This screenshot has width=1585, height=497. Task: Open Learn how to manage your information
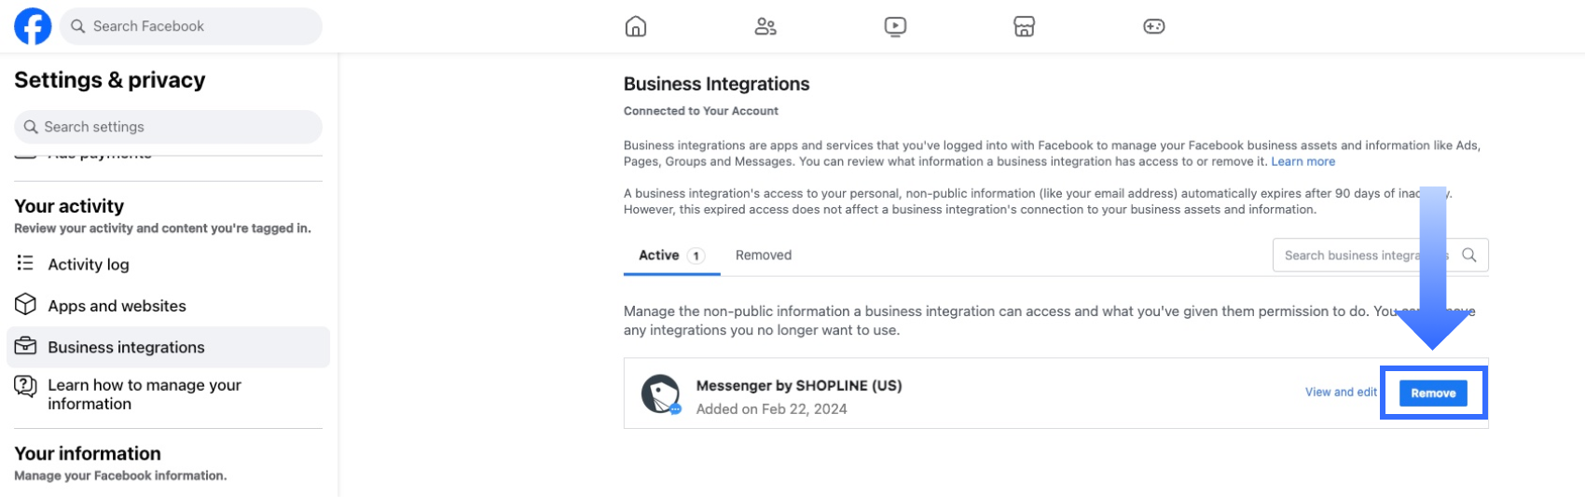(x=145, y=394)
